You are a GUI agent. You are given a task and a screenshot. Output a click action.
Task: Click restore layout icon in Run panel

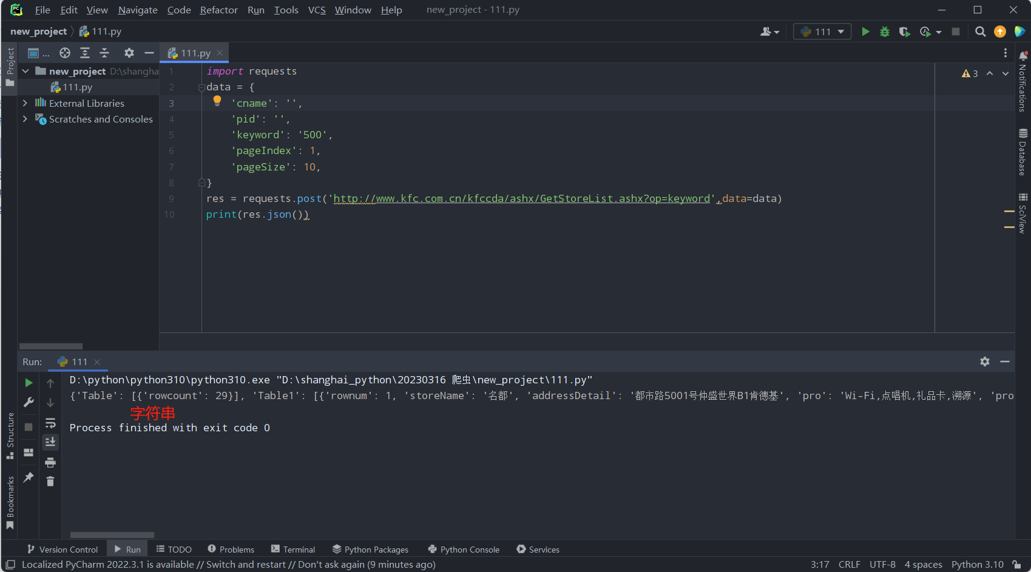(x=29, y=453)
